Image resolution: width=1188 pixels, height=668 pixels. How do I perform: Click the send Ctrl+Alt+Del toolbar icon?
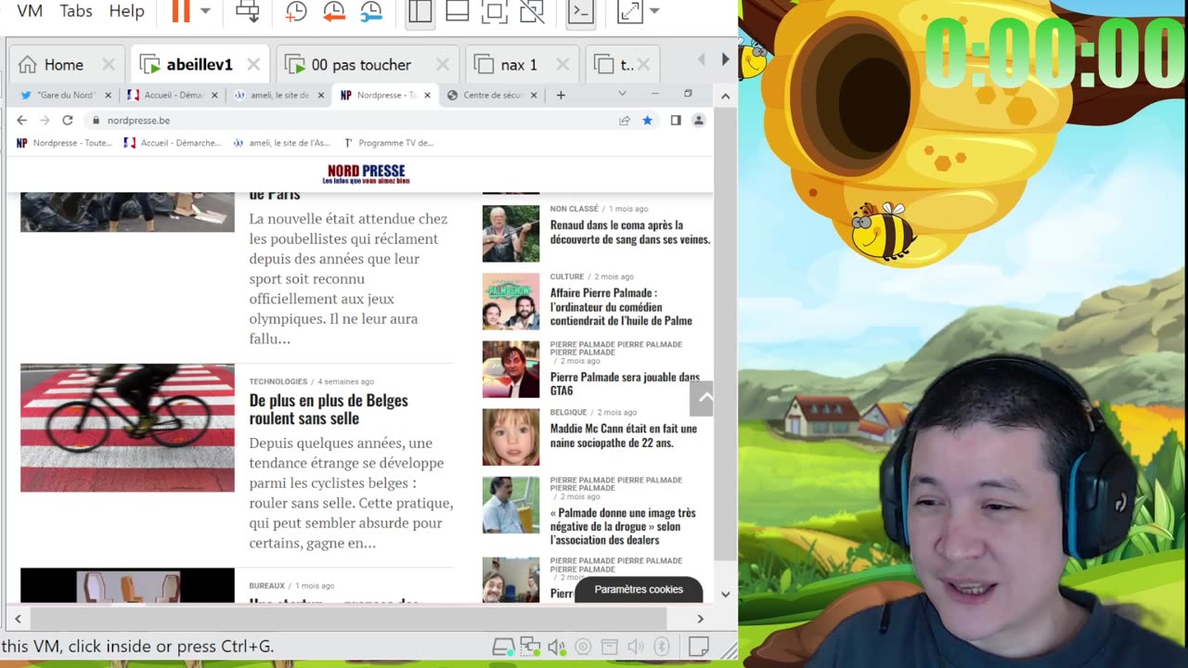click(x=248, y=11)
